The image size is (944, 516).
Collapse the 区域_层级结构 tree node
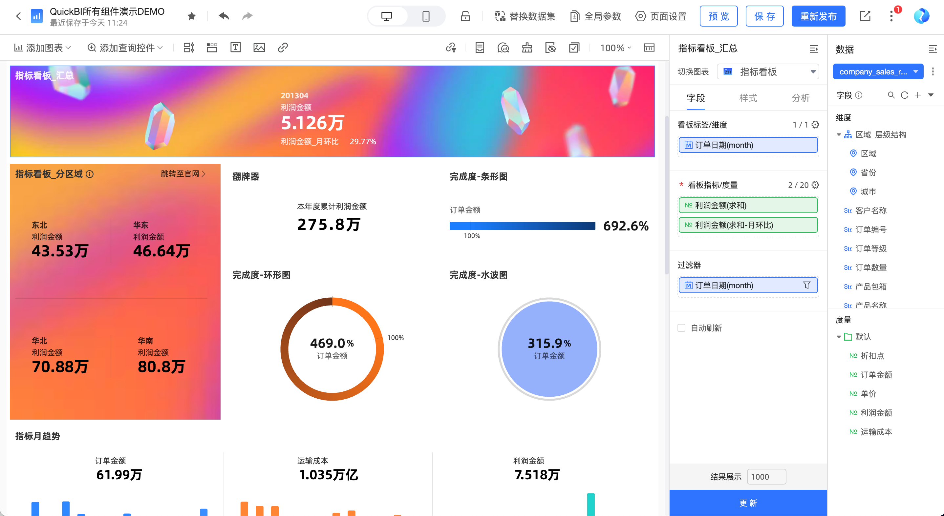click(839, 135)
